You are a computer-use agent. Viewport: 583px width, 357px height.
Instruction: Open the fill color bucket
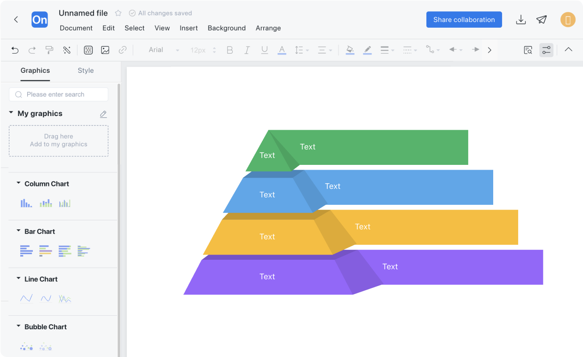(350, 50)
